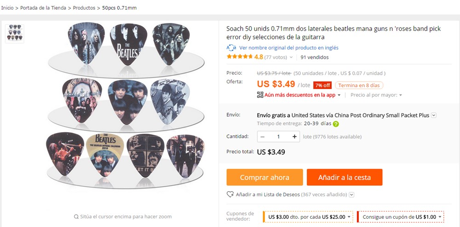The height and width of the screenshot is (227, 460).
Task: Select the guitar picks product thumbnail
Action: [14, 33]
